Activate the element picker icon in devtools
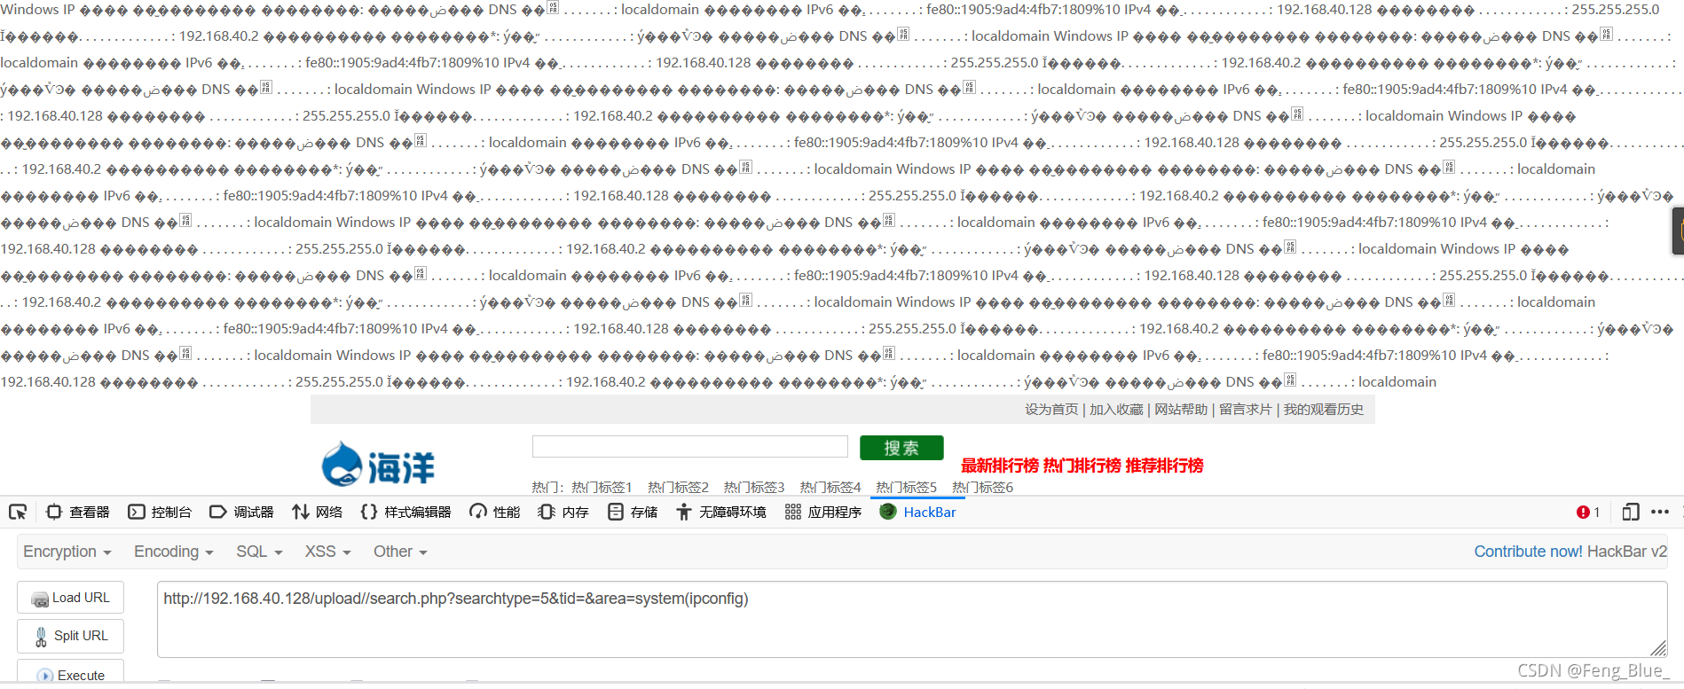The height and width of the screenshot is (689, 1684). click(x=18, y=512)
